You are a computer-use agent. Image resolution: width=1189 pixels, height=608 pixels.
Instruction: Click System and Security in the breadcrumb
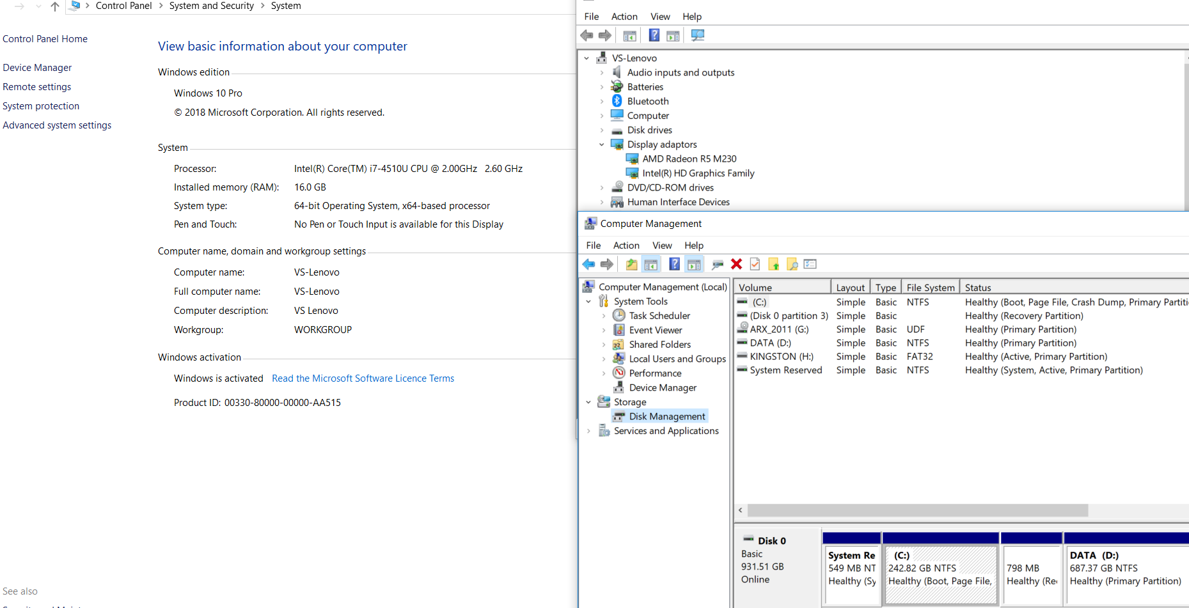212,6
